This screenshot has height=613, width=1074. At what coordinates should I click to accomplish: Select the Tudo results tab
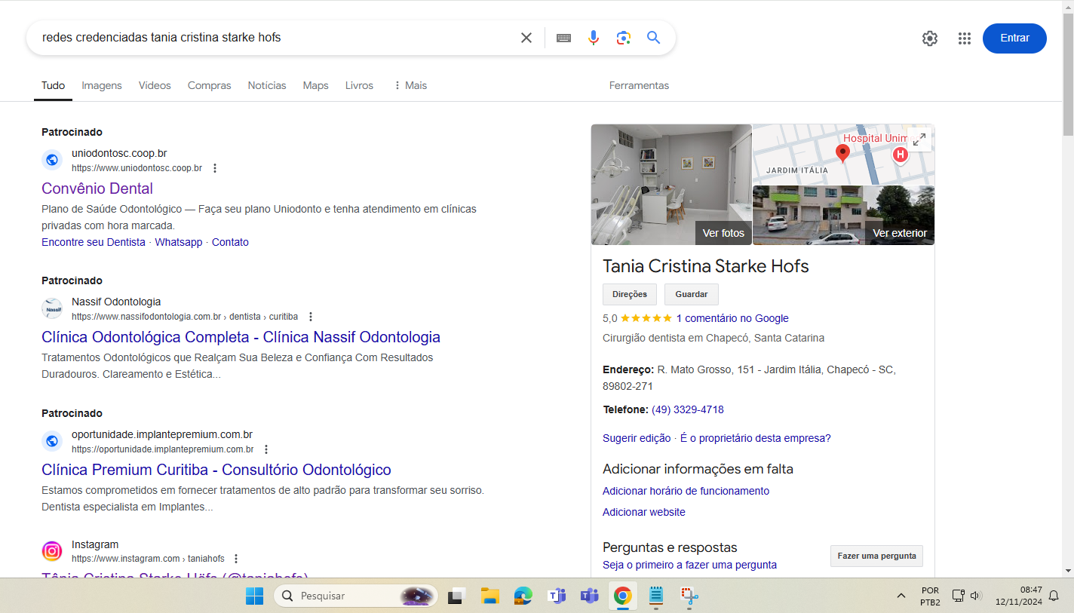click(x=53, y=85)
